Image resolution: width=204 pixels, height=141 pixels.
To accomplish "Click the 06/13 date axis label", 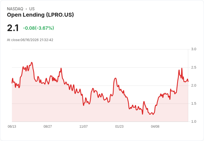I will [x=12, y=126].
